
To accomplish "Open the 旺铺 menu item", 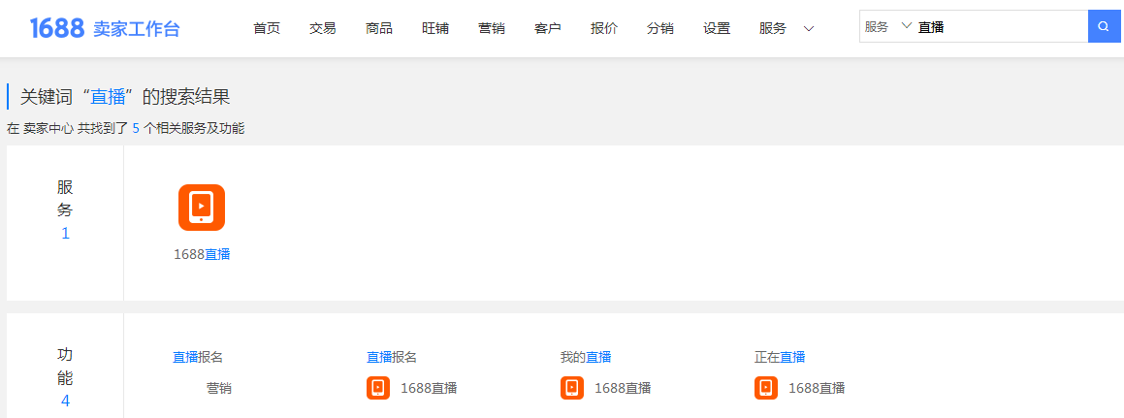I will coord(435,28).
